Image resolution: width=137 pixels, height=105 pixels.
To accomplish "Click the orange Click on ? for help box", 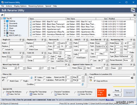I will [102, 93].
